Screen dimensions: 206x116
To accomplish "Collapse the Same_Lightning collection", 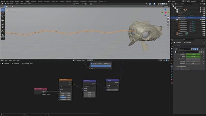I will [x=175, y=12].
